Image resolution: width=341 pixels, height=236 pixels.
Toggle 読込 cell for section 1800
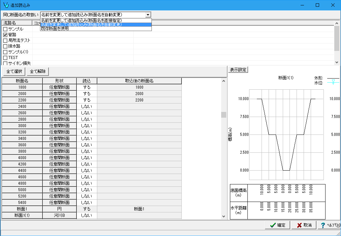tap(87, 87)
